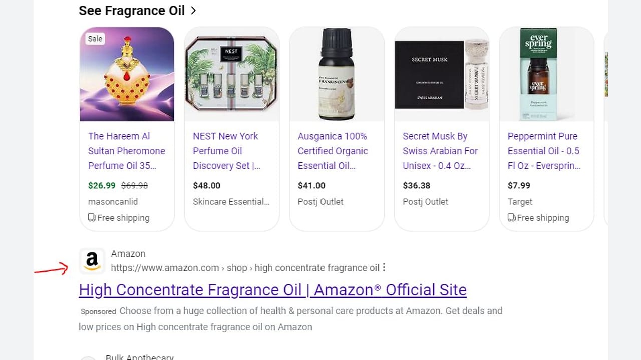The image size is (641, 360).
Task: Open the Secret Musk product image
Action: pyautogui.click(x=442, y=74)
